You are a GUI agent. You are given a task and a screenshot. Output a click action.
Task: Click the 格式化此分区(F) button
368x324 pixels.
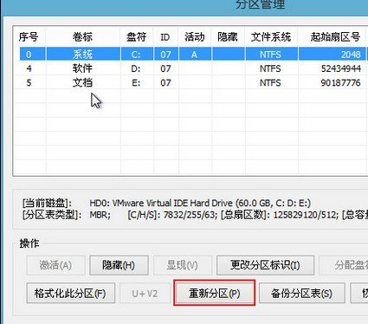70,294
